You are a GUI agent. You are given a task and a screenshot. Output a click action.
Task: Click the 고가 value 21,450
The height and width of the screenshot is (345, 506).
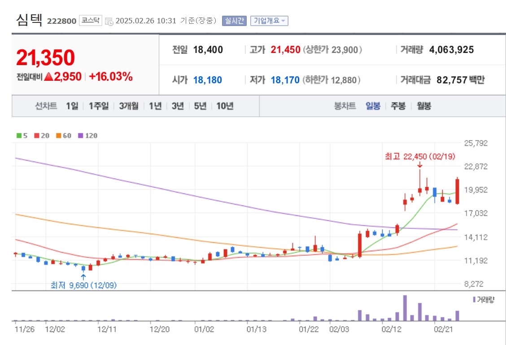pos(286,50)
